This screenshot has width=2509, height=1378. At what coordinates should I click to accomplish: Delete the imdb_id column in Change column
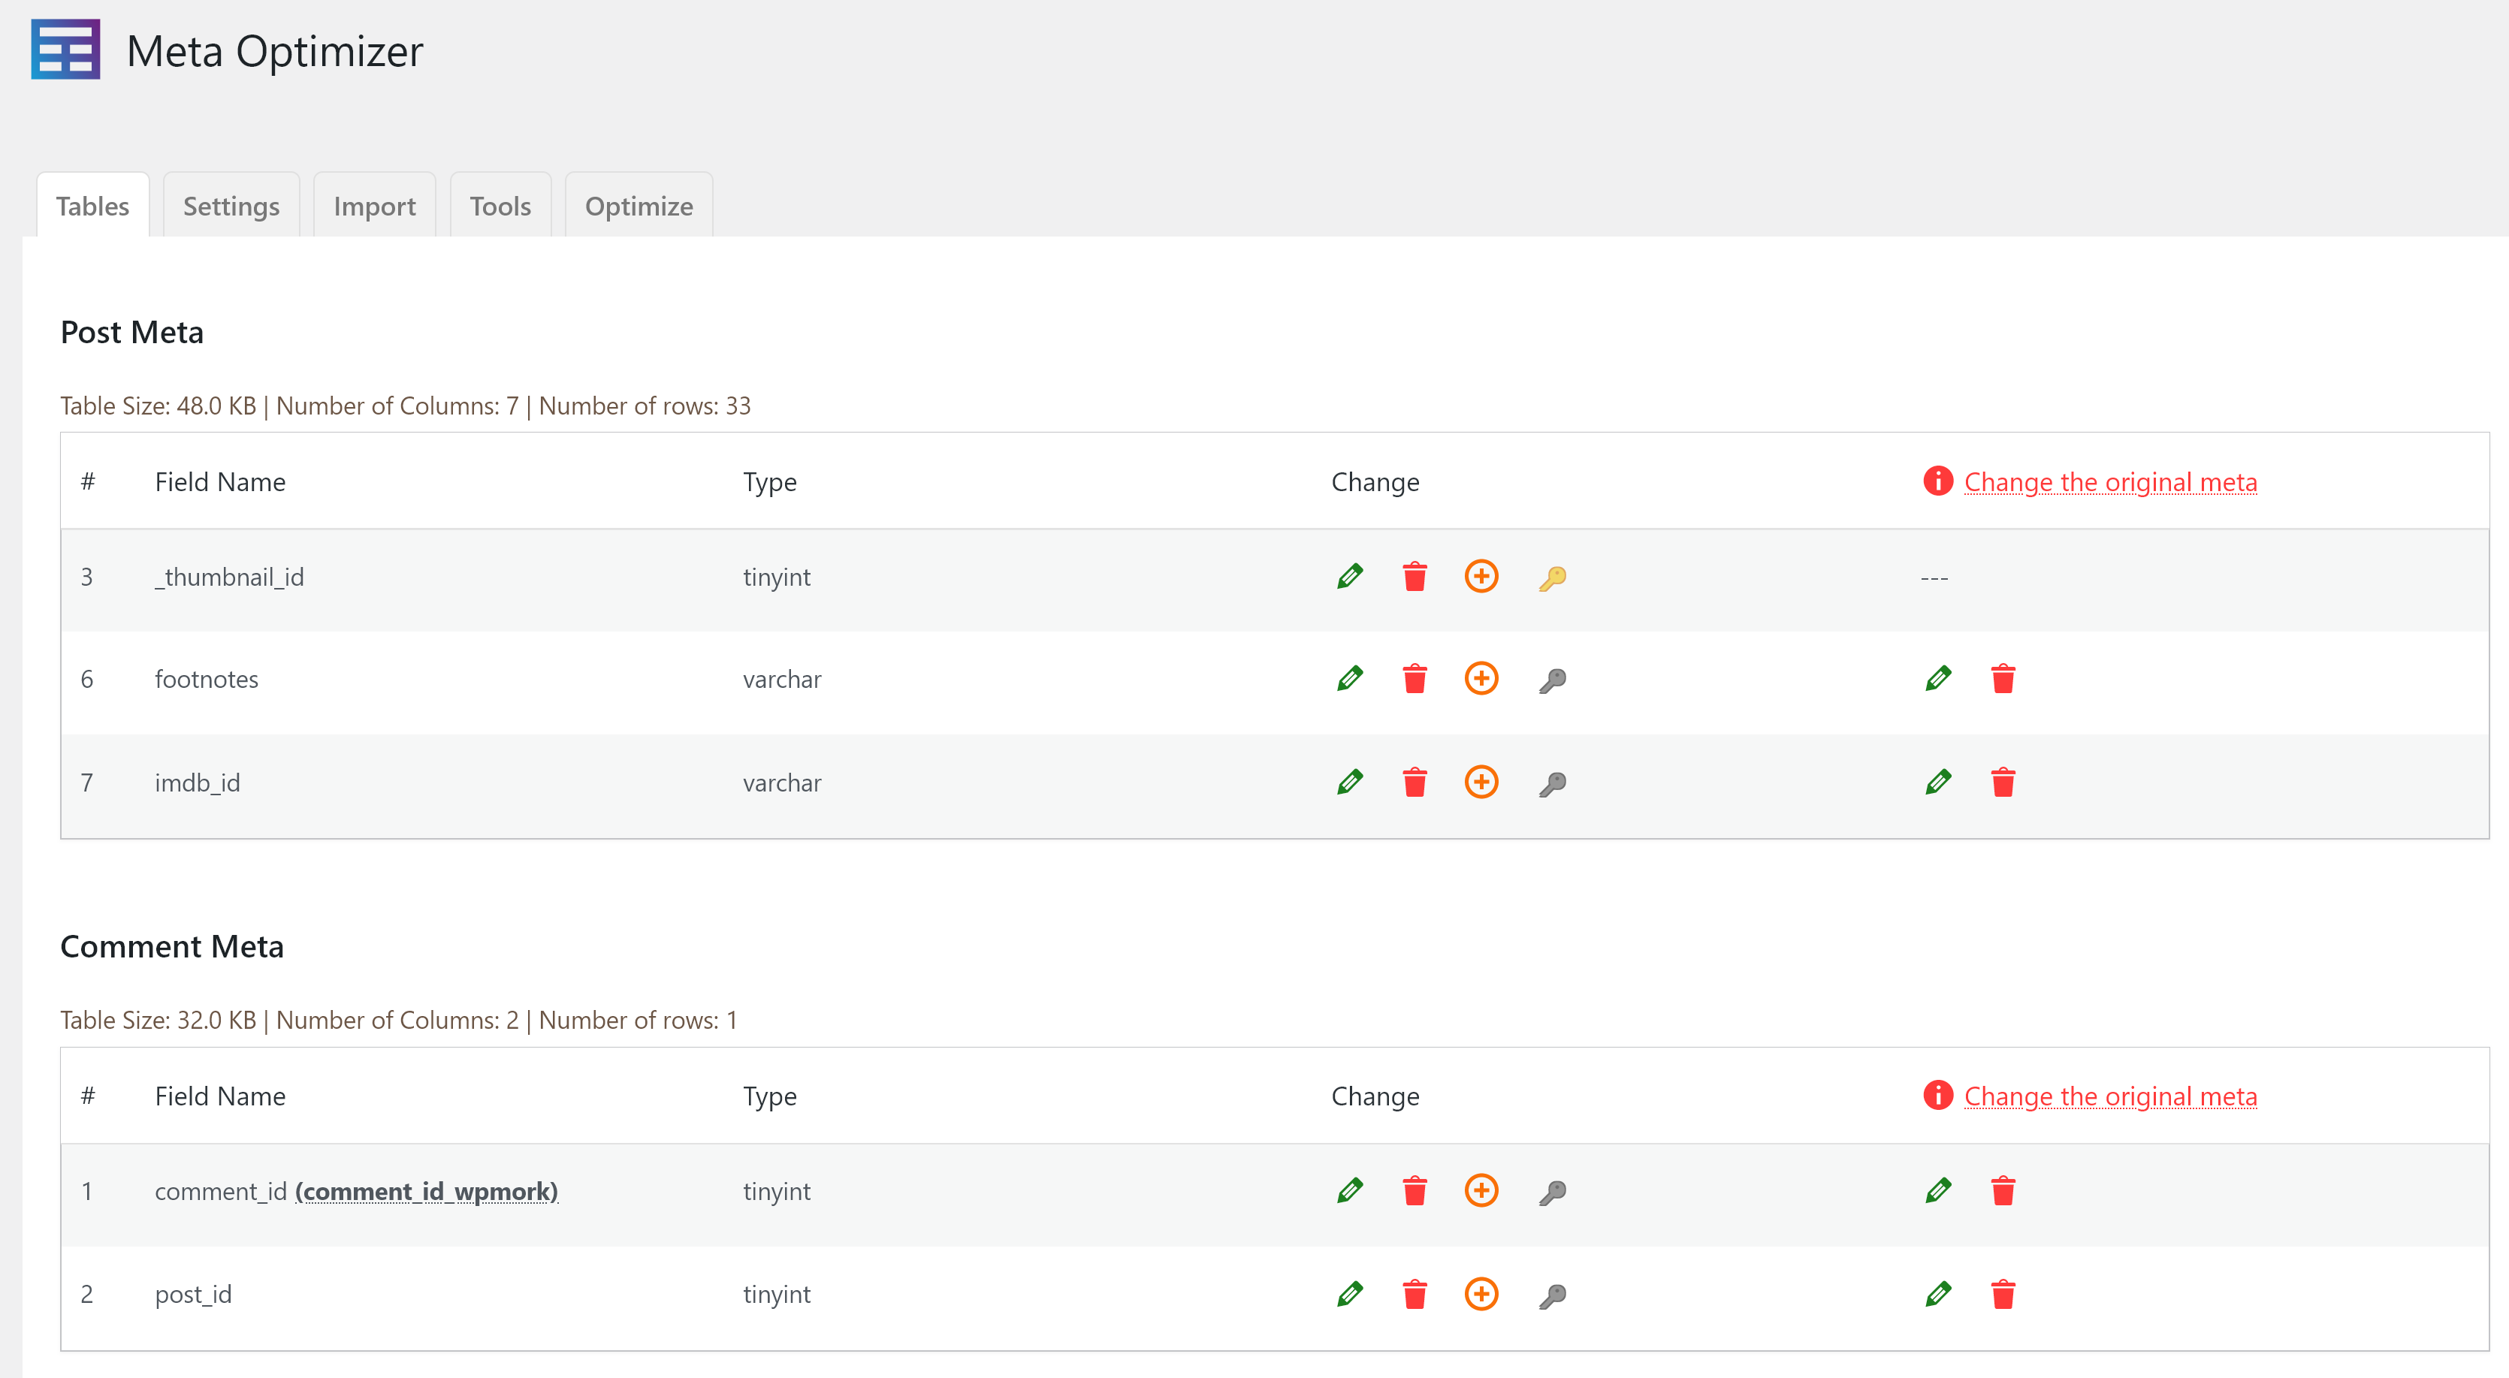pos(1415,782)
